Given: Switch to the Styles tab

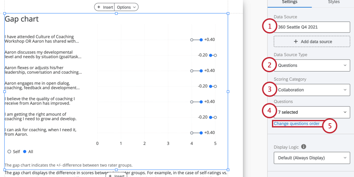Looking at the screenshot, I should pyautogui.click(x=334, y=2).
